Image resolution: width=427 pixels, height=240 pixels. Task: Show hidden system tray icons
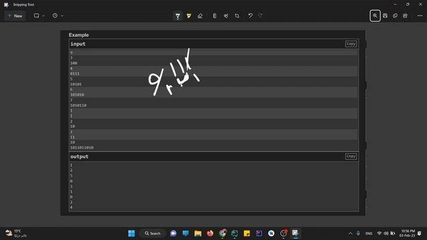pyautogui.click(x=350, y=233)
